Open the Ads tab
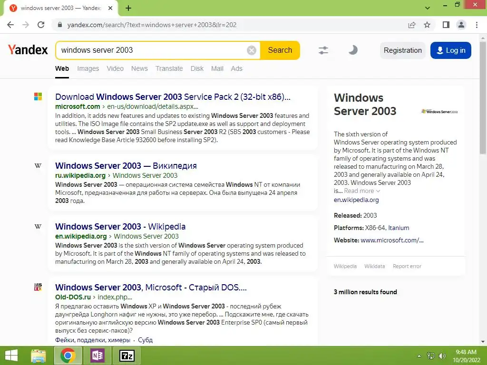The width and height of the screenshot is (487, 365). tap(236, 68)
